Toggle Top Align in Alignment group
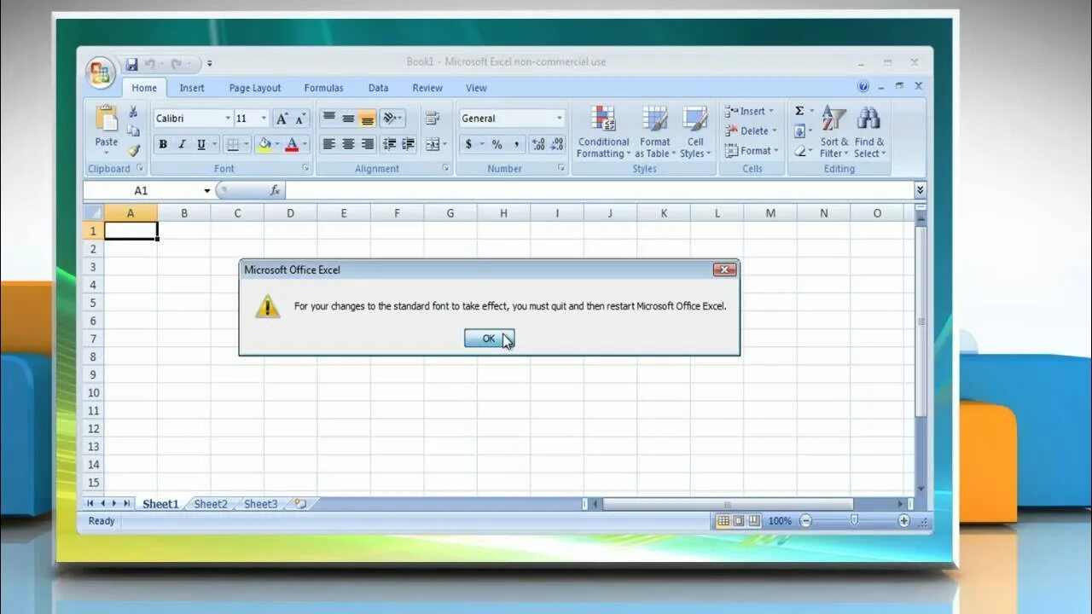 [x=328, y=118]
